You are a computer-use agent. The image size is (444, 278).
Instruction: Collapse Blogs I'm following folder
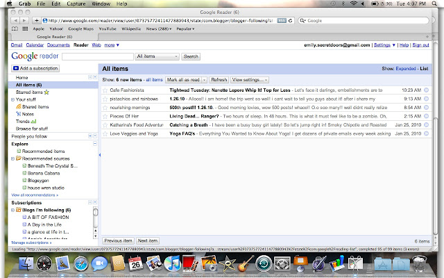[12, 210]
